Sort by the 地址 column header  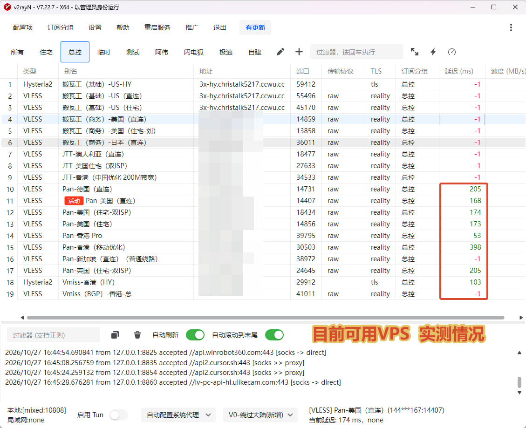pyautogui.click(x=242, y=71)
